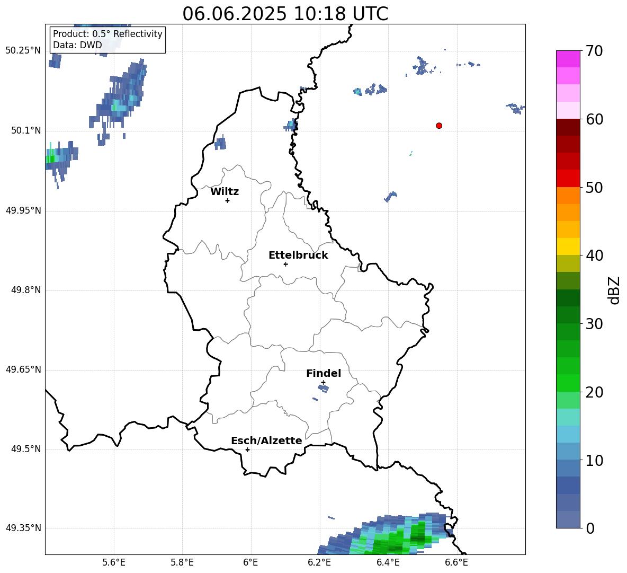Click the 49.8°N latitude label
Viewport: 627px width, 573px height.
[x=26, y=290]
